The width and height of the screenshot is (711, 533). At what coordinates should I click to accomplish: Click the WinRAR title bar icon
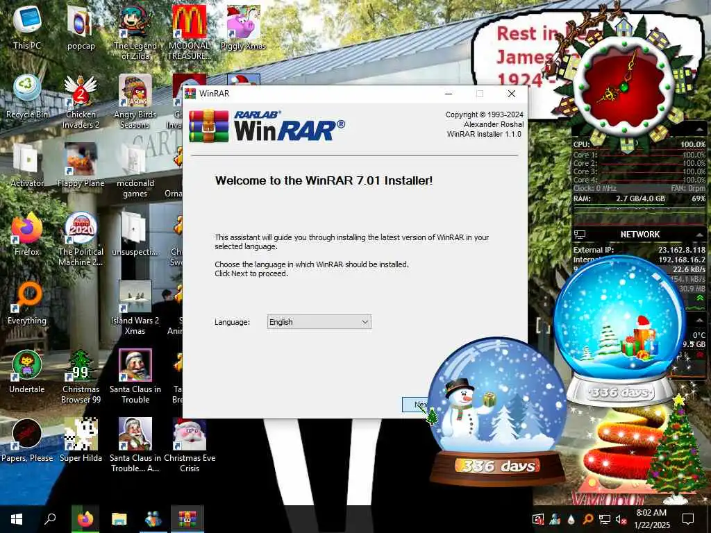(190, 94)
